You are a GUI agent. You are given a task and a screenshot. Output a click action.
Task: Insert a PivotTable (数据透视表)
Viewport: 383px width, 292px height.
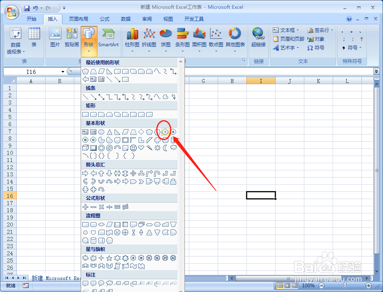pyautogui.click(x=16, y=41)
